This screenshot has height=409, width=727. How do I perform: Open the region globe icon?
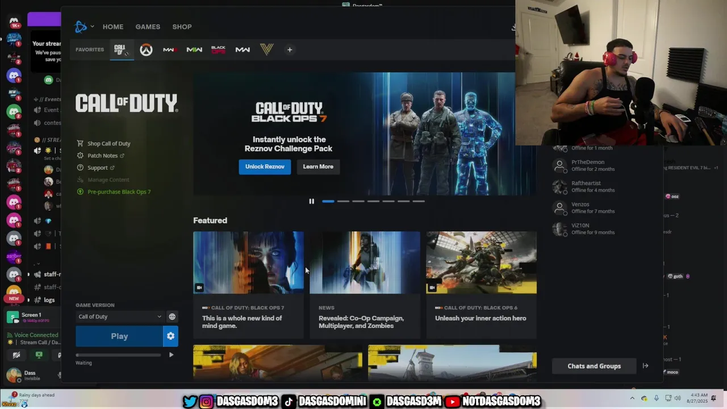(172, 316)
